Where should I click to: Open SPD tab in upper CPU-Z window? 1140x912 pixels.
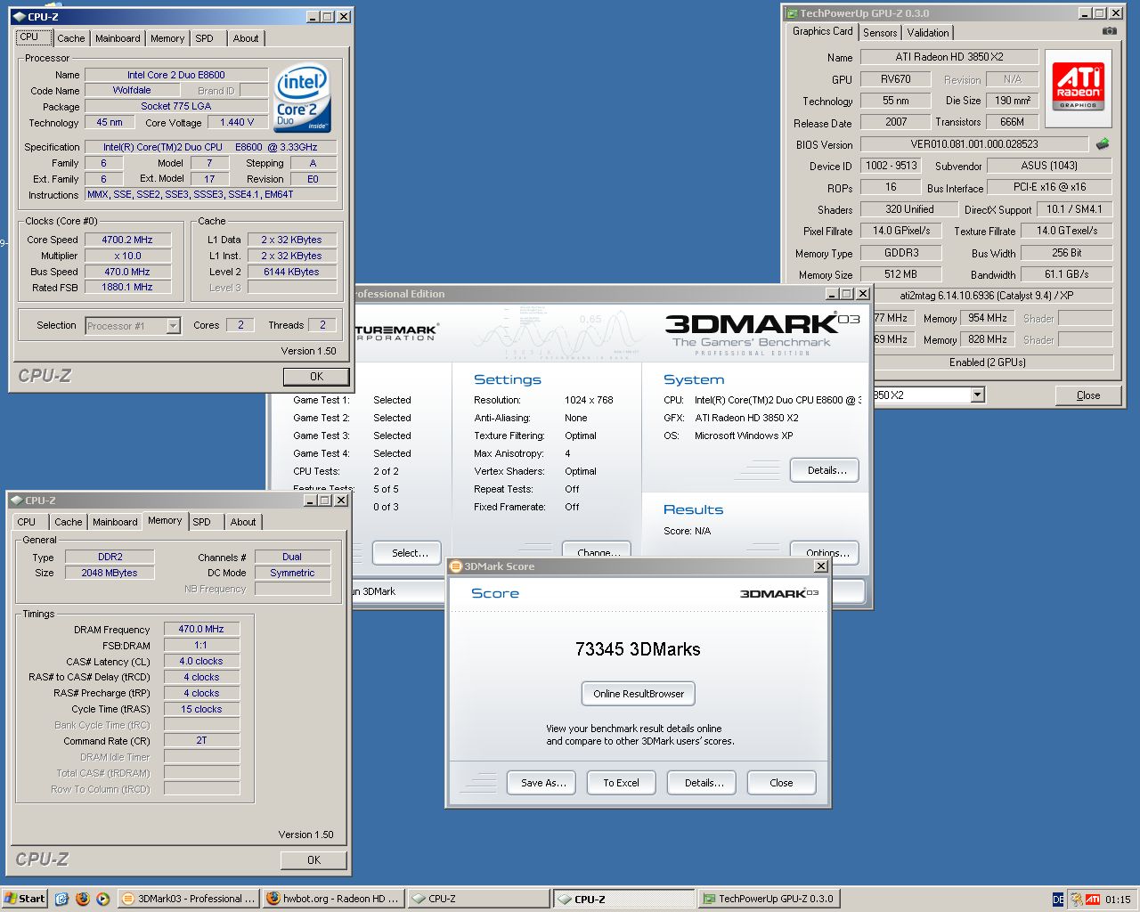(x=205, y=38)
